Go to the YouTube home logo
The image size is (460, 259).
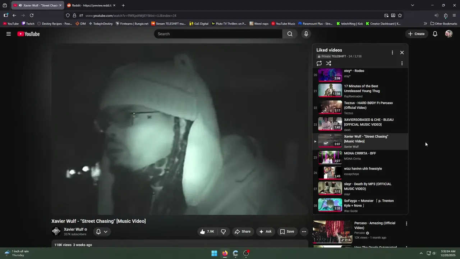tap(28, 34)
